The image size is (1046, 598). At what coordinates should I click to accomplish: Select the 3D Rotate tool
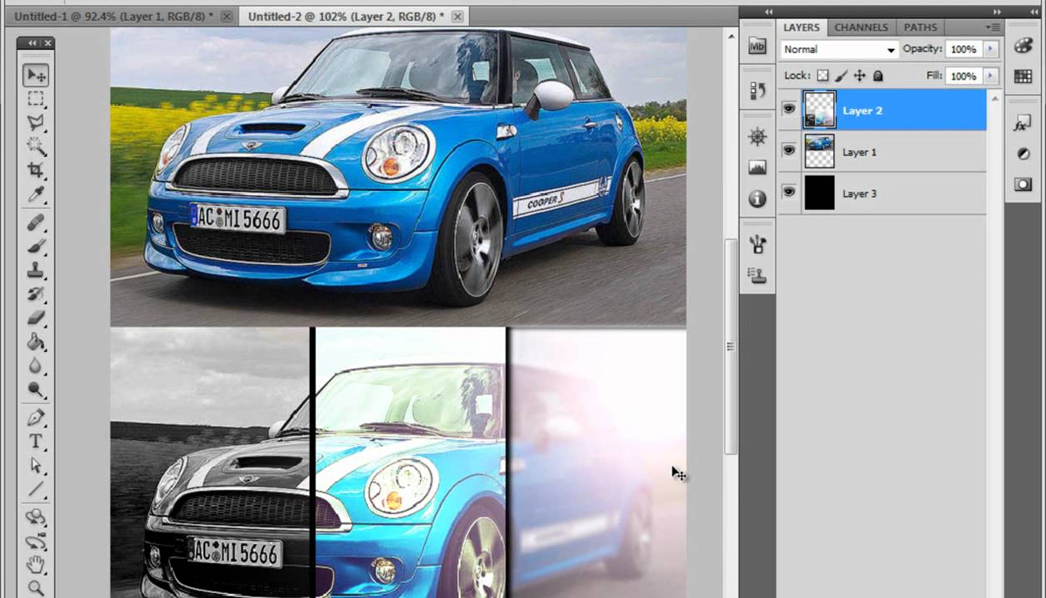point(36,517)
